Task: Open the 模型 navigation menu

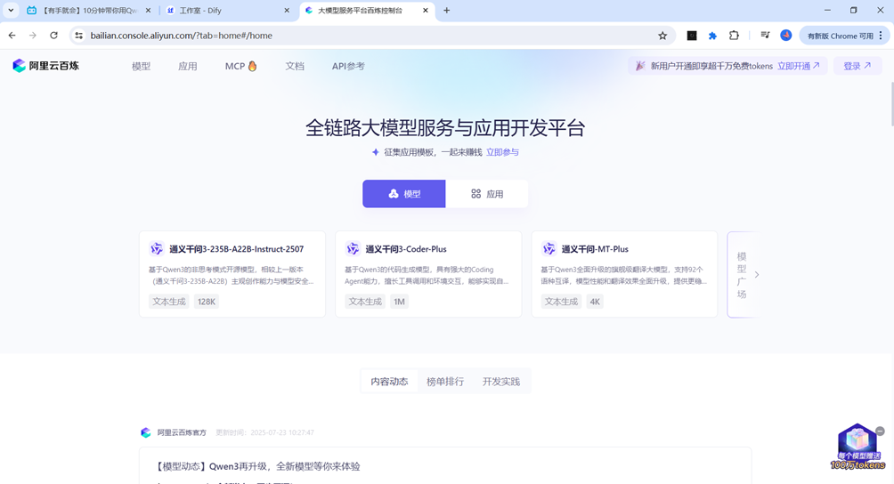Action: click(x=141, y=66)
